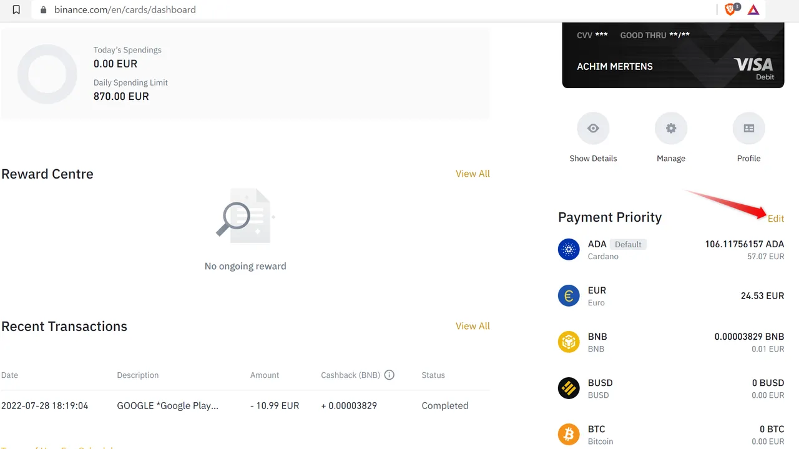799x449 pixels.
Task: Open the Manage gear icon
Action: coord(671,128)
